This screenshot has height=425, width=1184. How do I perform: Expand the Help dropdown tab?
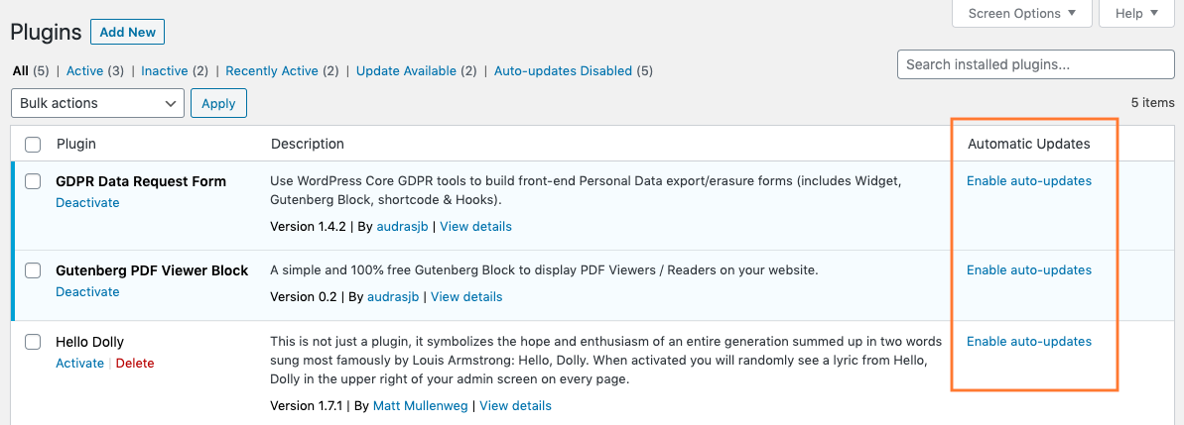tap(1135, 14)
